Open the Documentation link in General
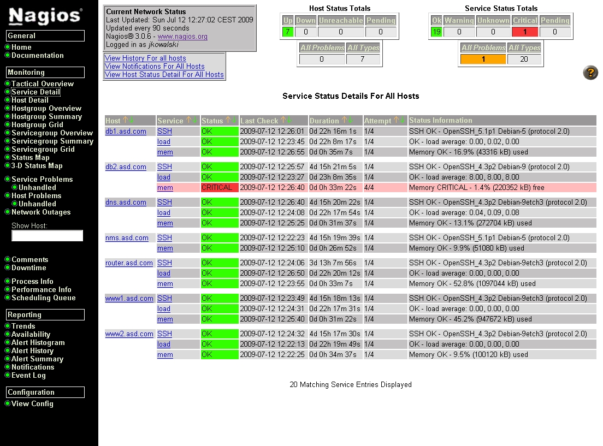 37,55
